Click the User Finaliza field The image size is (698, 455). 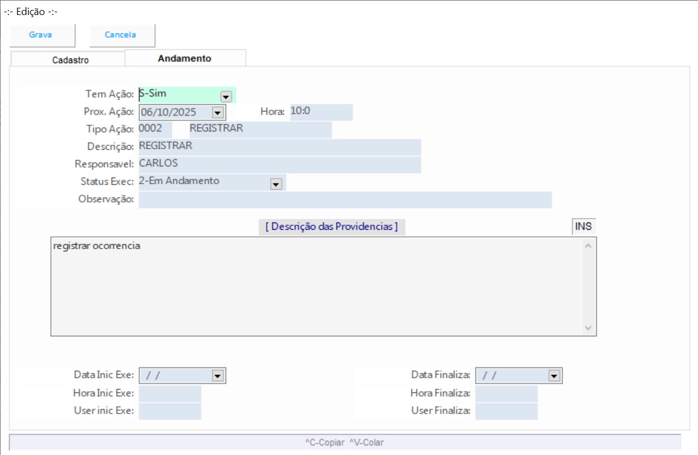[506, 411]
